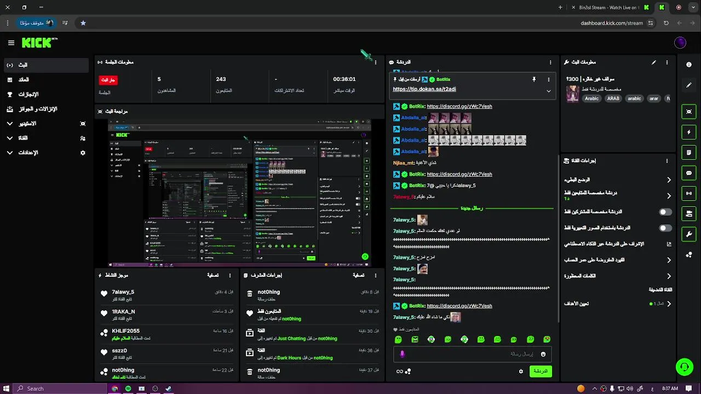
Task: Click the arar tag chip
Action: pos(654,99)
